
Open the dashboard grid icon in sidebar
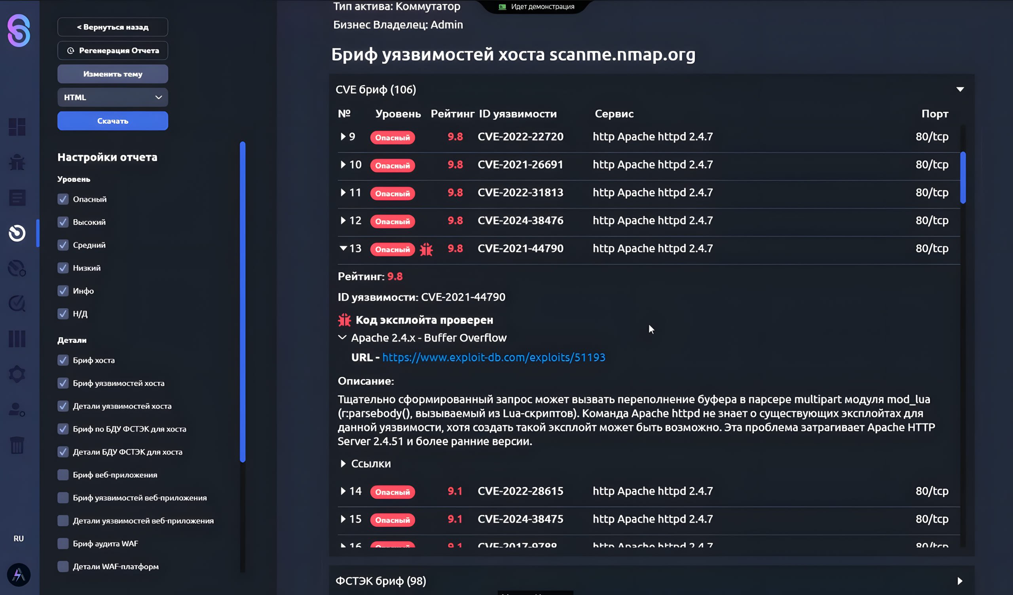tap(17, 127)
